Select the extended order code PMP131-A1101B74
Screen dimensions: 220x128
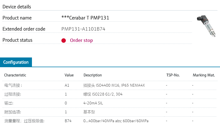click(83, 29)
